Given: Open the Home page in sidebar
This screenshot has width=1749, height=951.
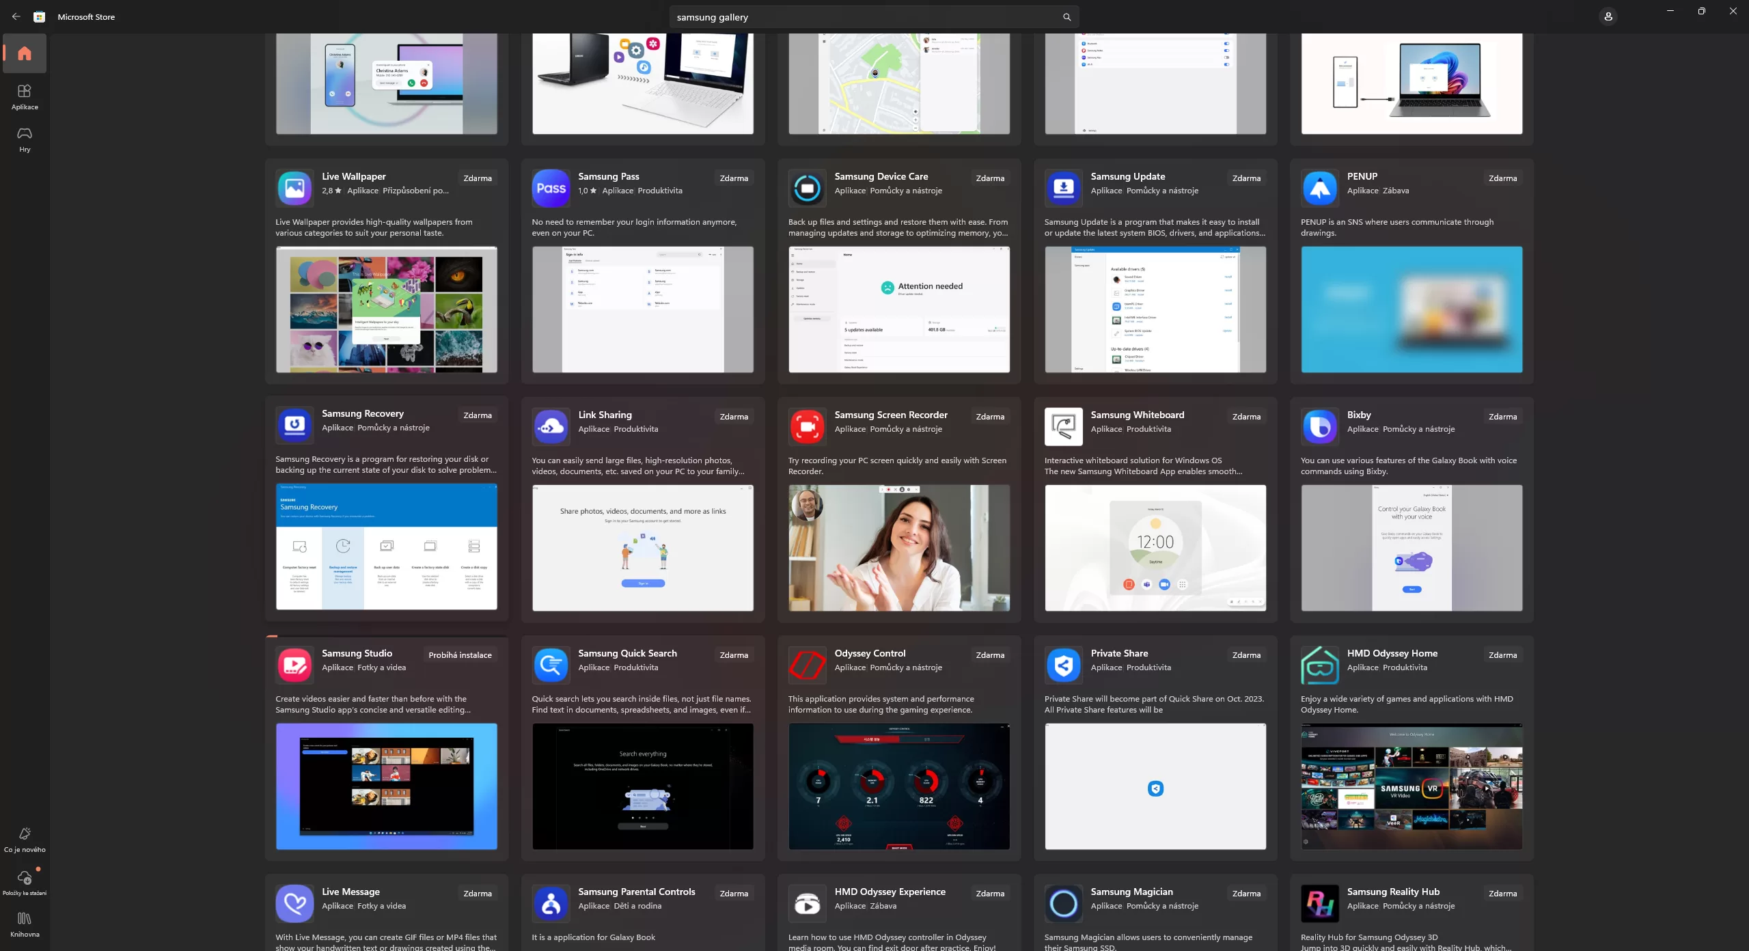Looking at the screenshot, I should (x=25, y=53).
